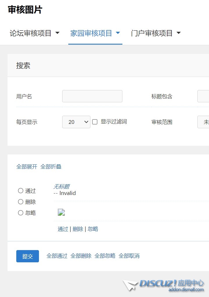Select the 删除 radio button

[x=21, y=202]
